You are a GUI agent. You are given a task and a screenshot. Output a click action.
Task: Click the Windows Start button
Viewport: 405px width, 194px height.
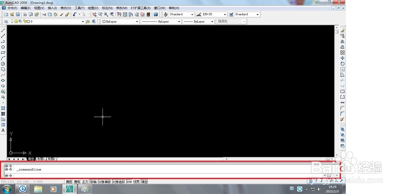(x=6, y=190)
